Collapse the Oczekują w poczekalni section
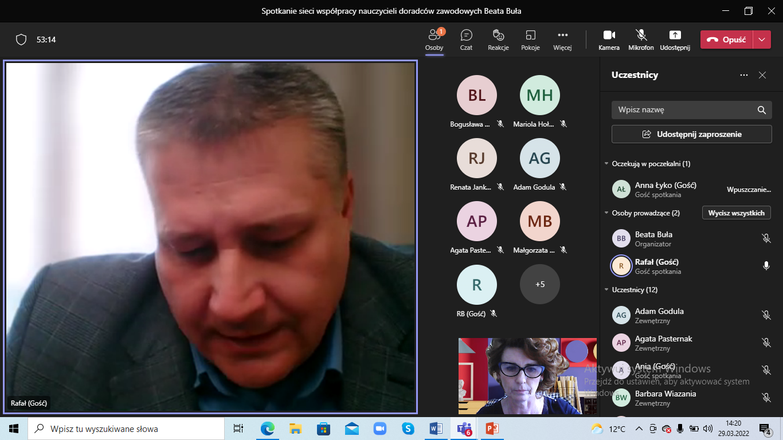The image size is (783, 440). (606, 164)
